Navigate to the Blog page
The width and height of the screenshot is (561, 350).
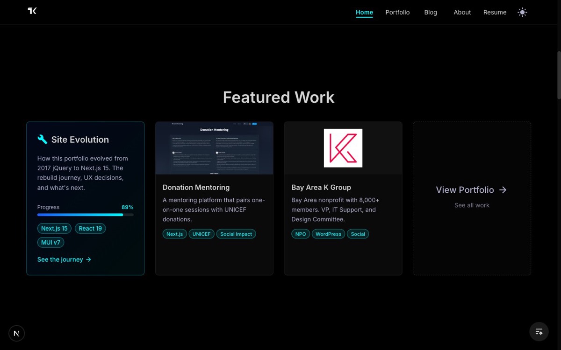point(431,13)
